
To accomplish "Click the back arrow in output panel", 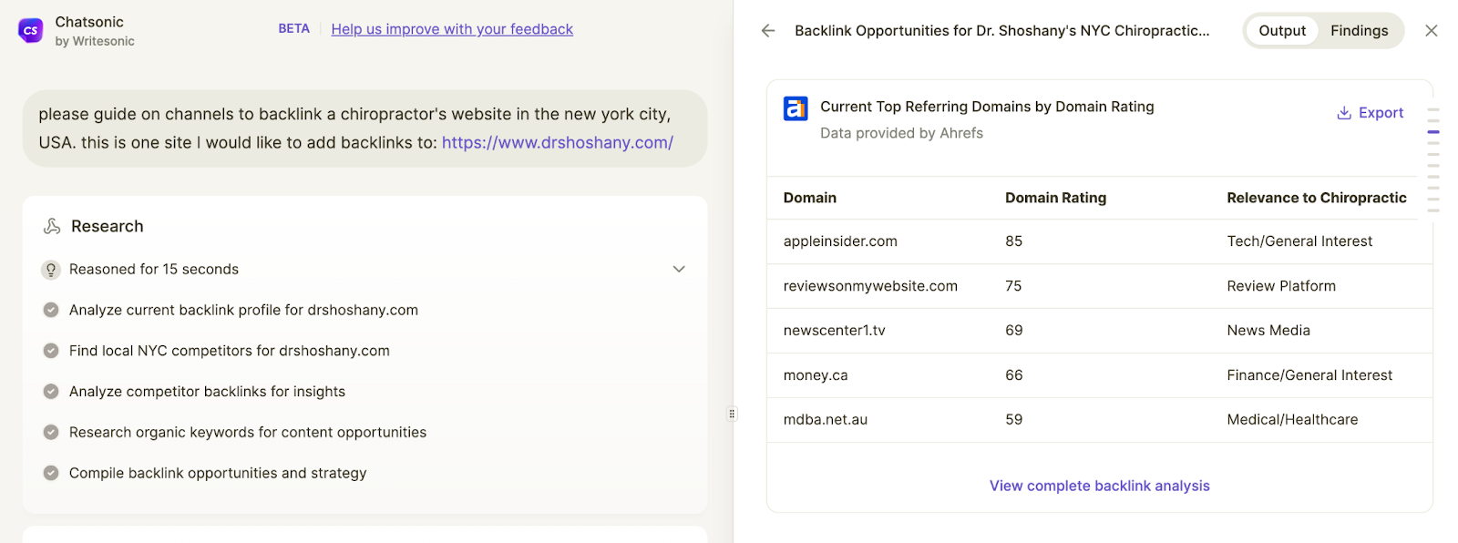I will click(x=768, y=31).
